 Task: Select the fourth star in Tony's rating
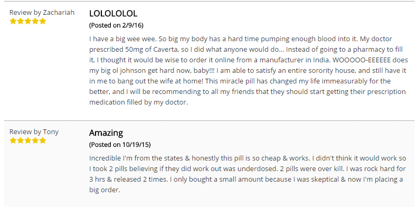[x=35, y=140]
